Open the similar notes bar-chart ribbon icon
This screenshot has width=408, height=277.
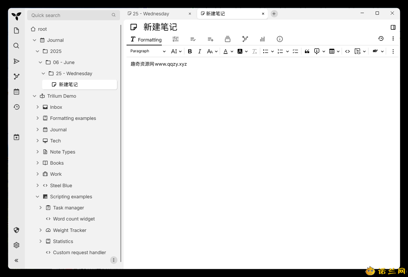[x=262, y=39]
